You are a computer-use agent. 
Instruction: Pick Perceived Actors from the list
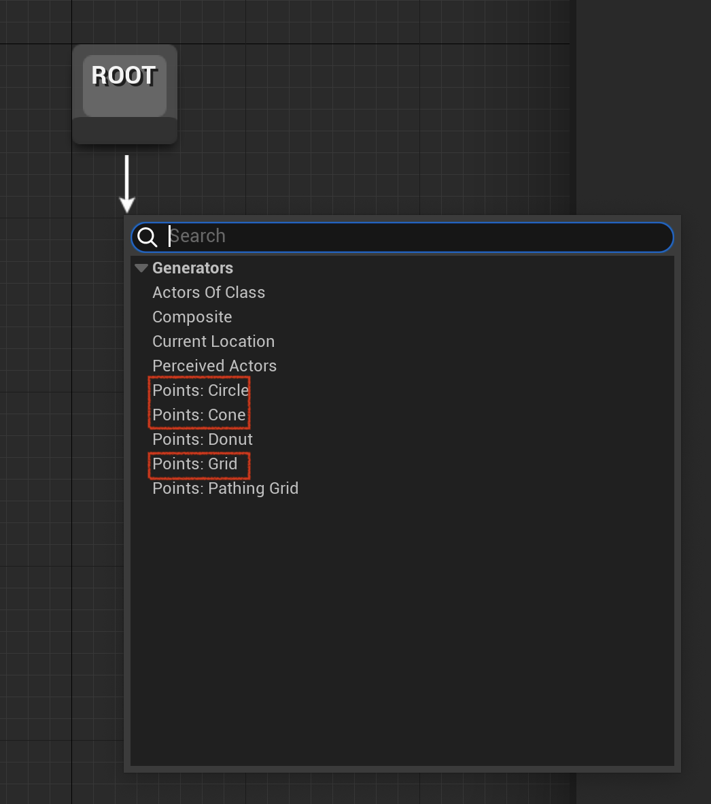click(x=214, y=366)
